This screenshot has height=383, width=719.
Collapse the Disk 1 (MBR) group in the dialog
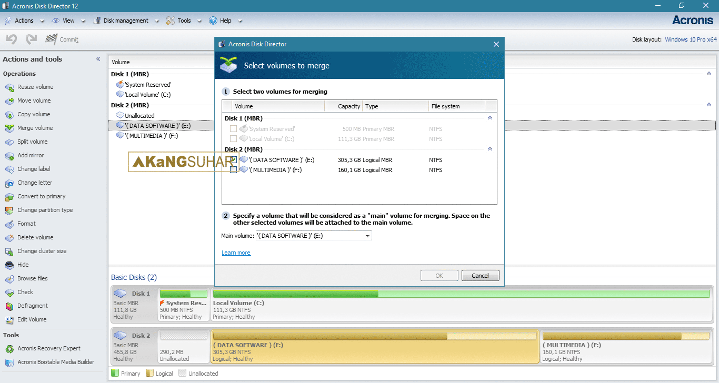click(490, 118)
